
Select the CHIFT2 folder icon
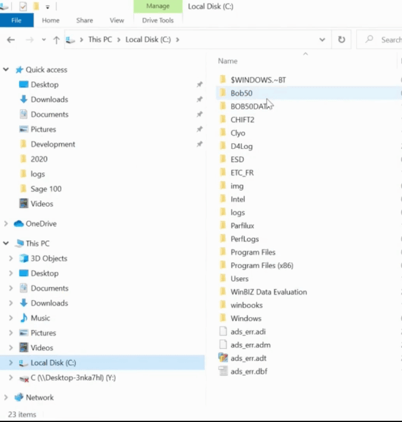pos(223,119)
